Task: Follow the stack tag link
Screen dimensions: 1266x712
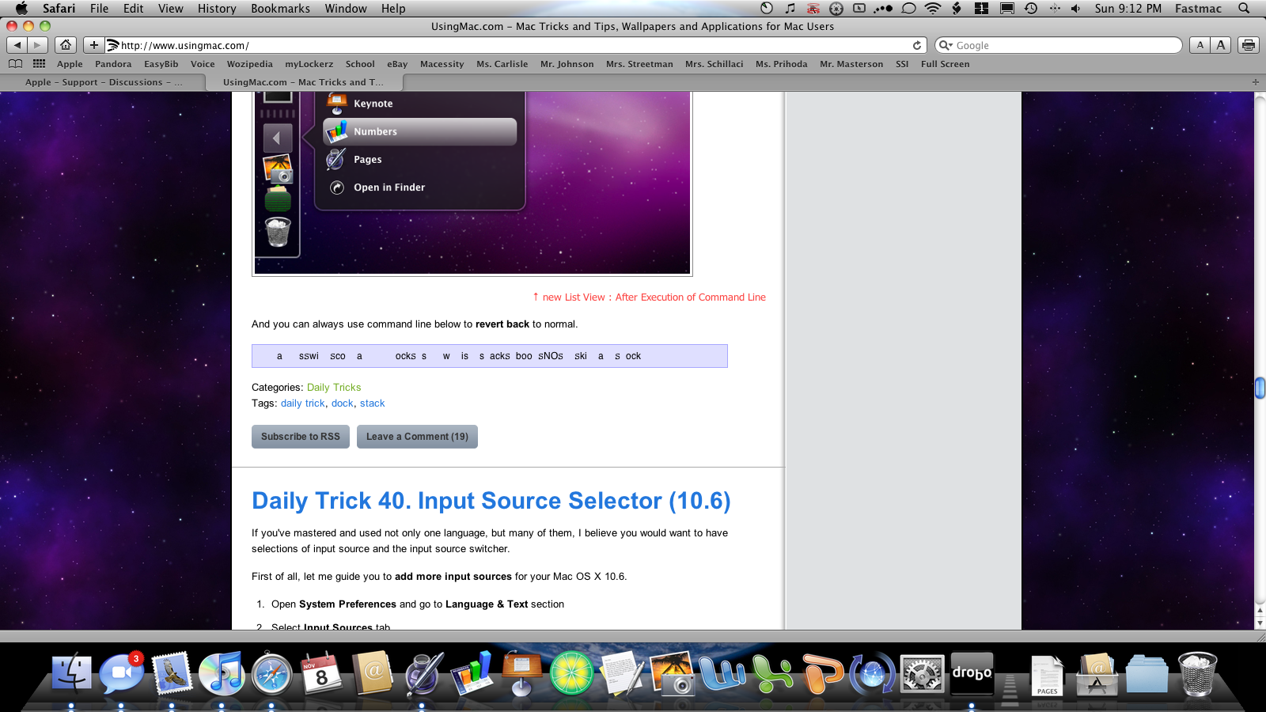Action: (x=372, y=403)
